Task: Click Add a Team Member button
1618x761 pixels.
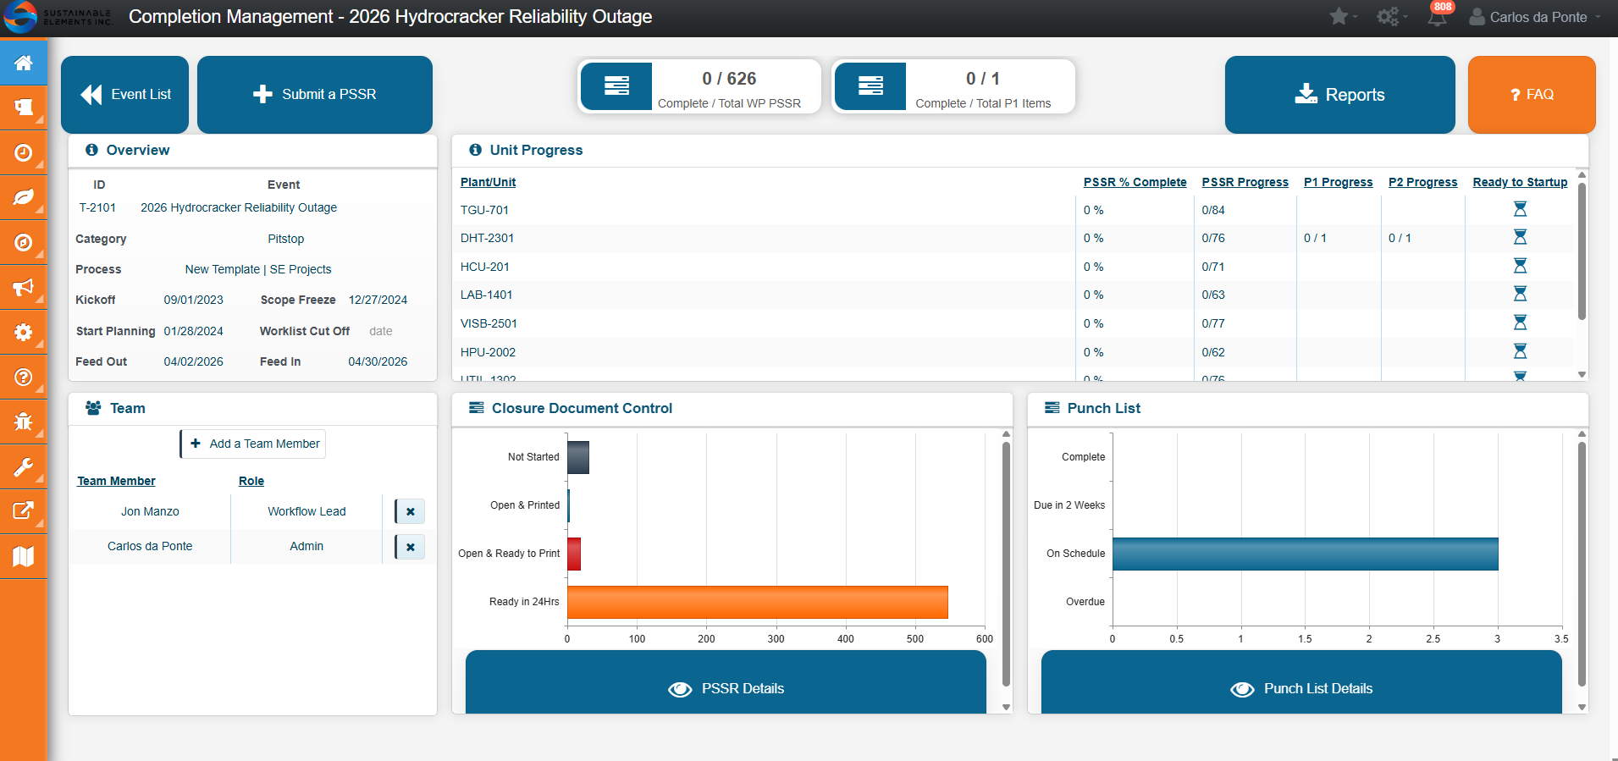Action: (253, 444)
